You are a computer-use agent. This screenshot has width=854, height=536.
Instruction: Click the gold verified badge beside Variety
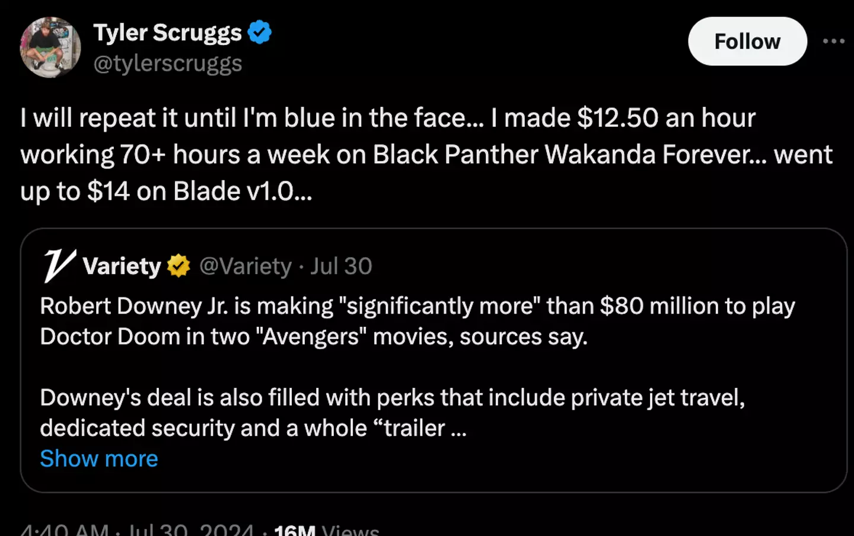[179, 266]
